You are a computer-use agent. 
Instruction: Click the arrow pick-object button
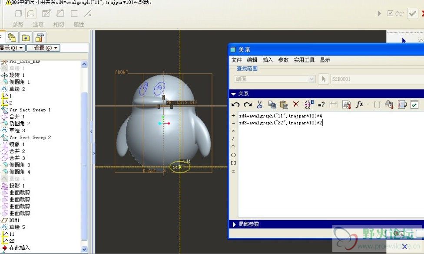tap(323, 79)
